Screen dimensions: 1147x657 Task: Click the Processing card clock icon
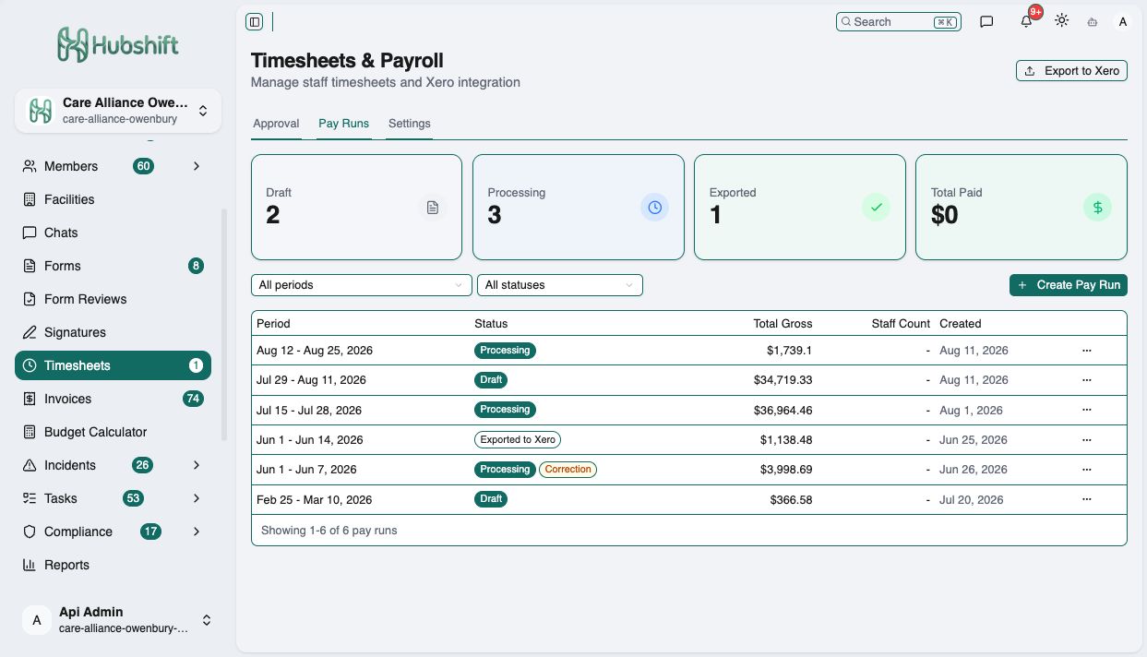pyautogui.click(x=654, y=208)
